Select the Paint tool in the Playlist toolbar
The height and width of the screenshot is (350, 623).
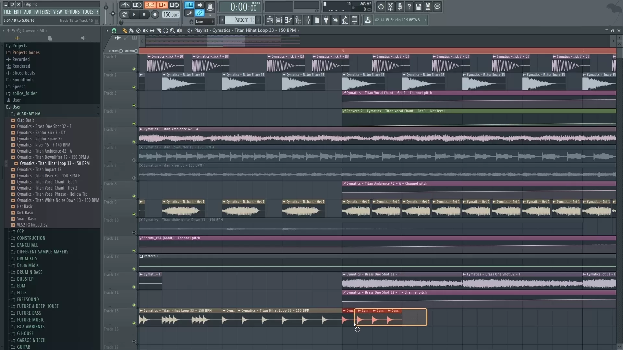click(x=131, y=30)
